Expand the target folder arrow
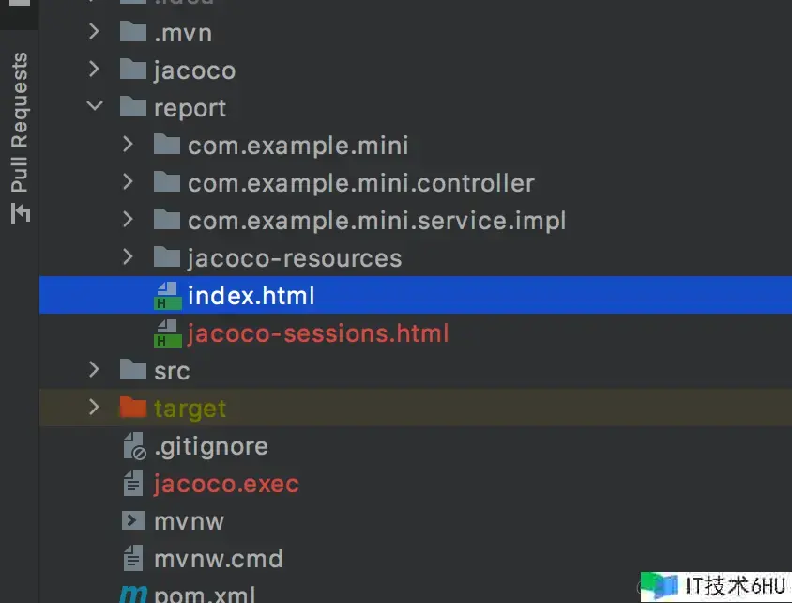Image resolution: width=792 pixels, height=603 pixels. [x=94, y=408]
